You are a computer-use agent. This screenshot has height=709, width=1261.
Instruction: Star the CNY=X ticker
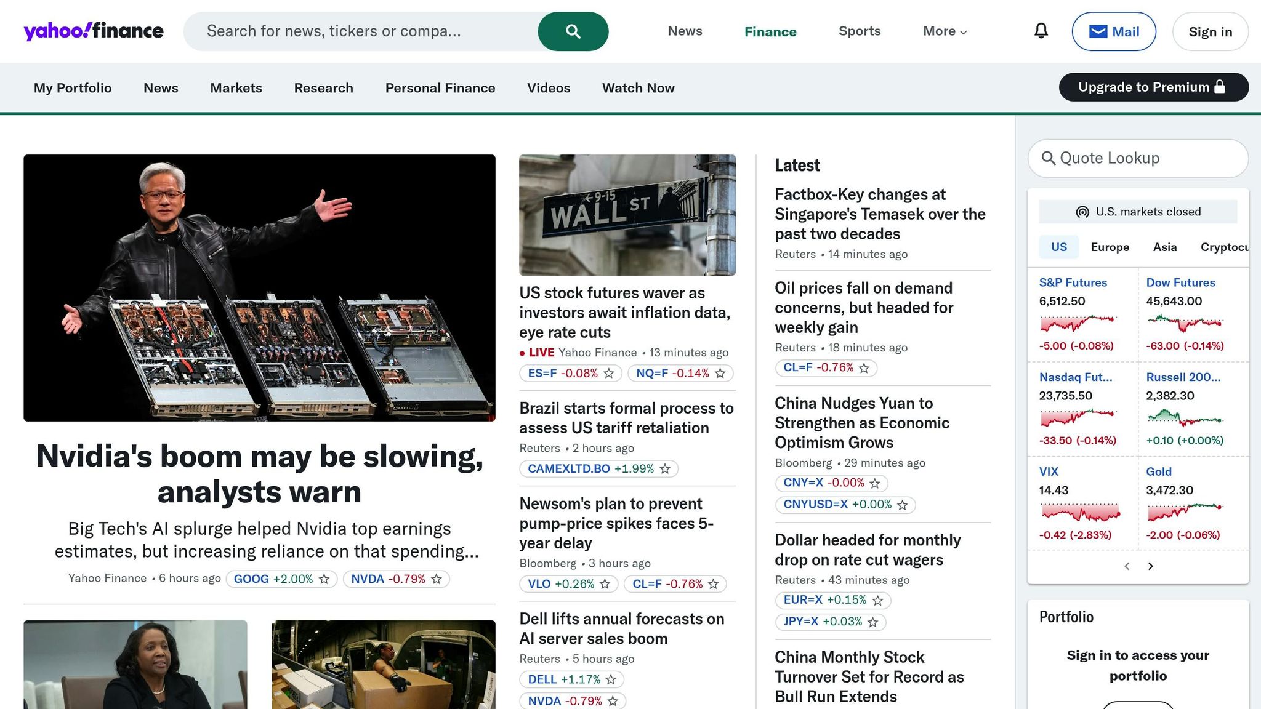[875, 483]
